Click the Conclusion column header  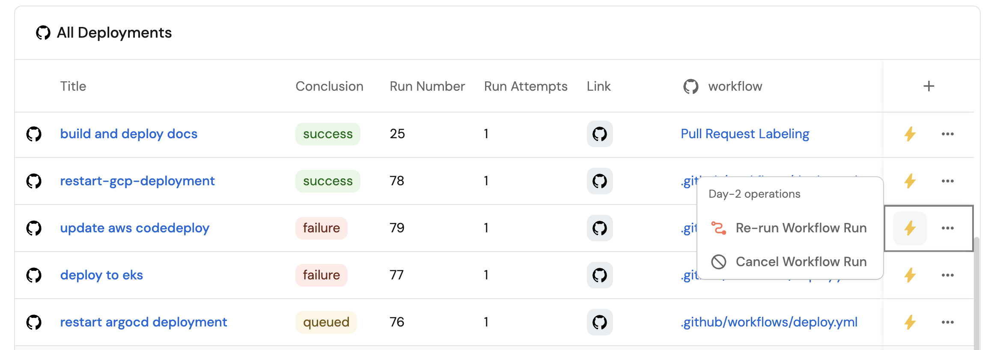coord(329,86)
